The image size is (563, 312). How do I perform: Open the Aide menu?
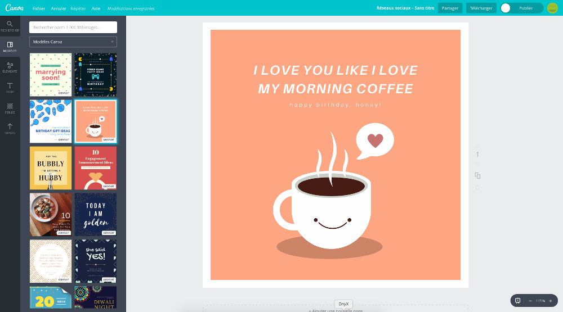tap(96, 8)
